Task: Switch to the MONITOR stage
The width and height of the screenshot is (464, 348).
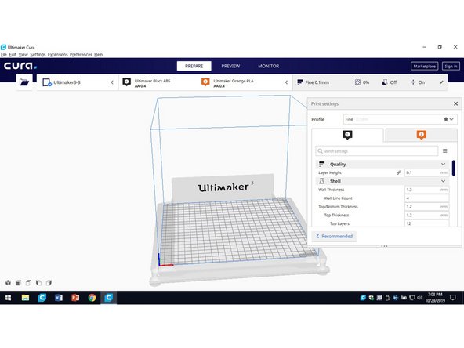Action: point(268,66)
